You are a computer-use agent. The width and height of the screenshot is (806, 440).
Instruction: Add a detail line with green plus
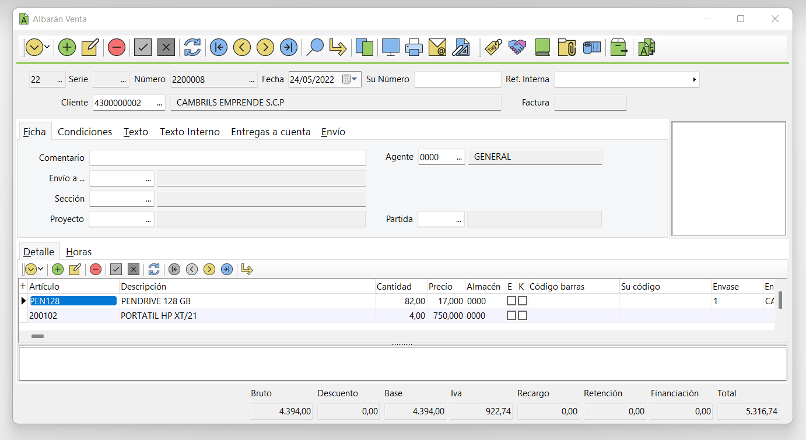[58, 269]
